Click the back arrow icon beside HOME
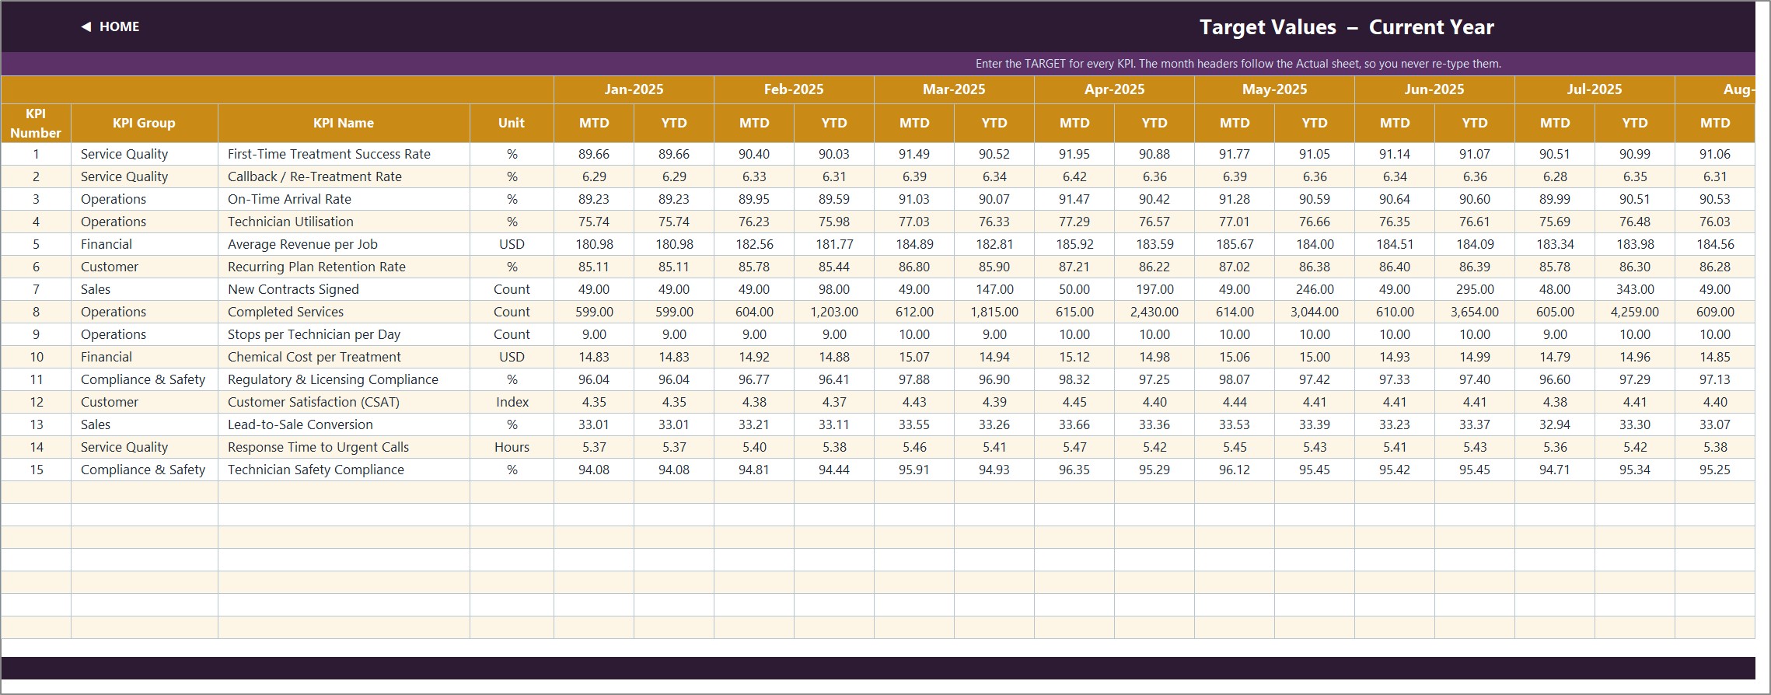The image size is (1771, 695). tap(86, 26)
